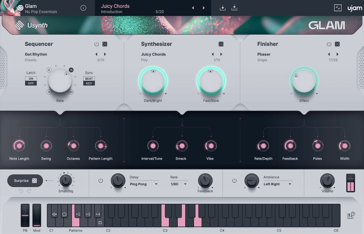The height and width of the screenshot is (234, 364).
Task: Toggle the Delay power button
Action: 100,181
